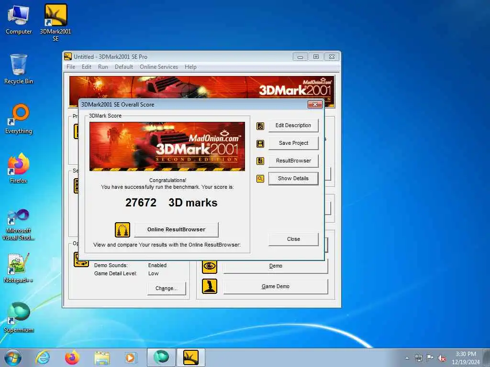
Task: Click the network tray icon
Action: click(418, 358)
